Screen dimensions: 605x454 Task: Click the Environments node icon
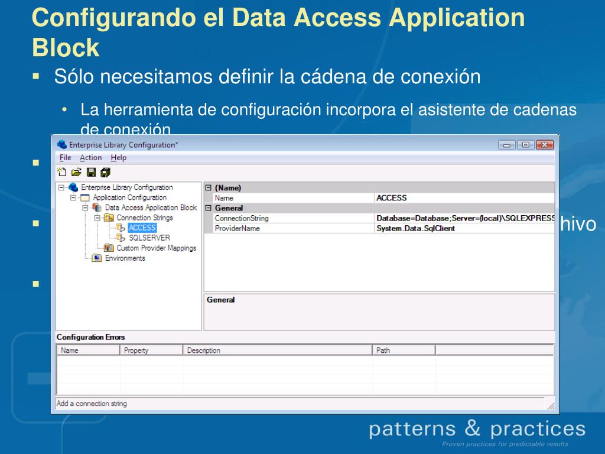pos(97,258)
